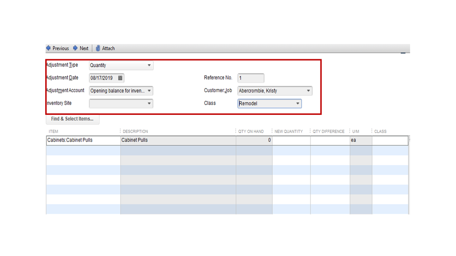Click the Previous label in toolbar
Screen dimensions: 456x256
pyautogui.click(x=61, y=48)
